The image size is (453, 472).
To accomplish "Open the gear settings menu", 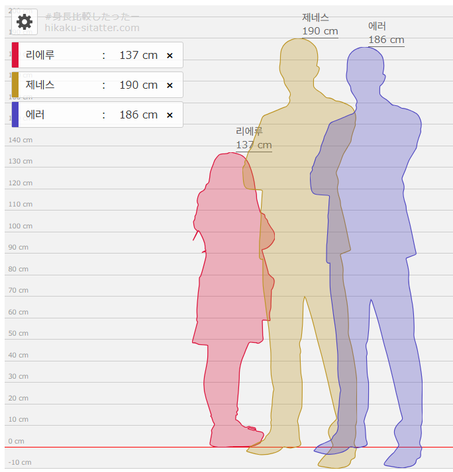I will pyautogui.click(x=25, y=22).
